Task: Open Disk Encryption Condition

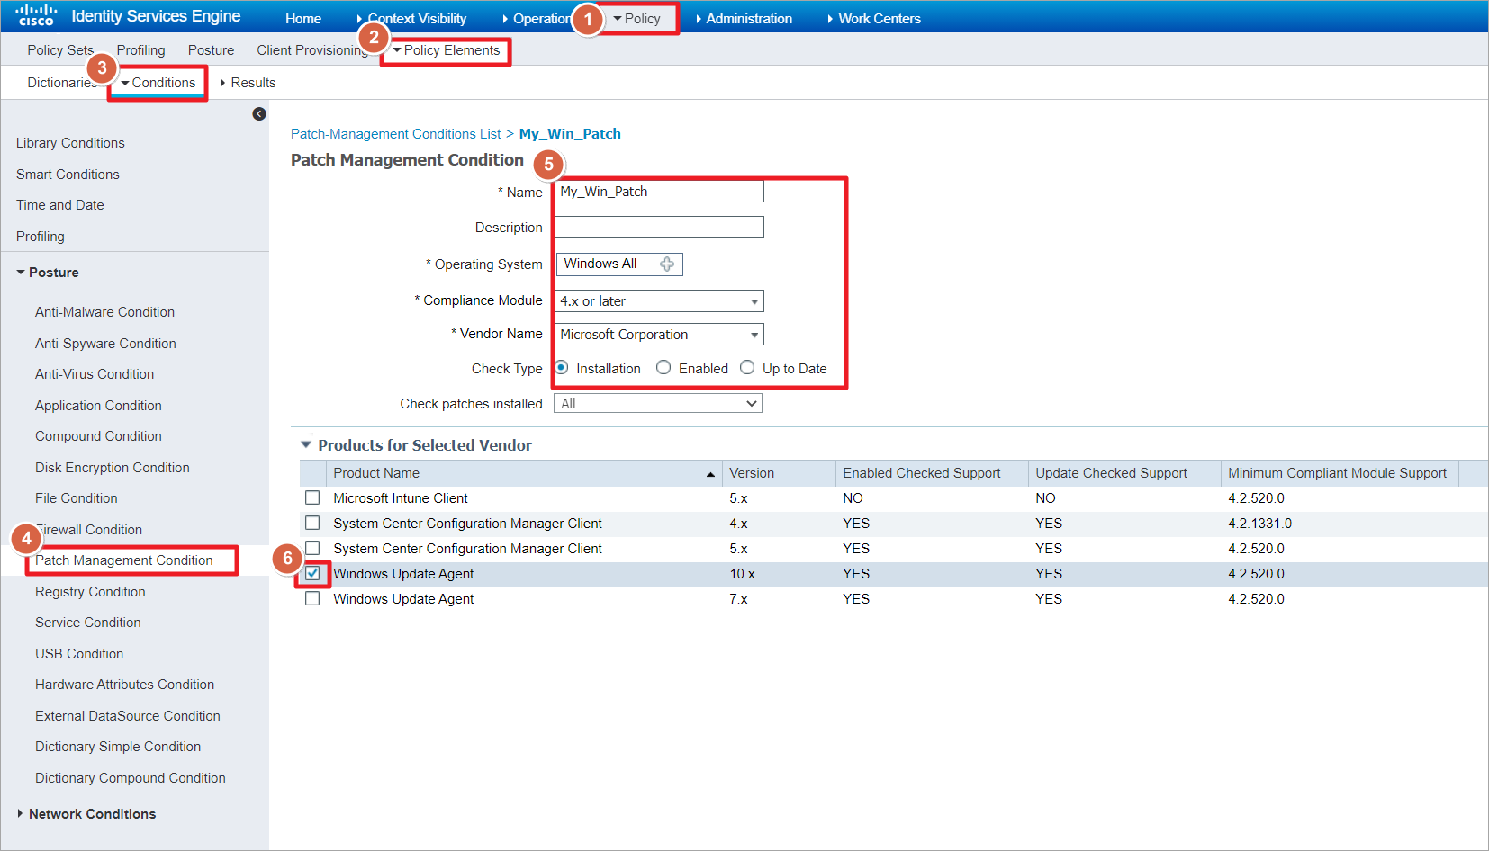Action: 113,468
